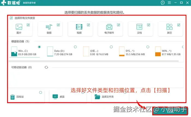Viewport: 191px width, 117px height.
Task: Click the 图片 picture type icon
Action: [19, 27]
